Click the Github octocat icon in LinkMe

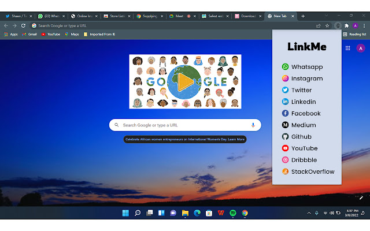[x=285, y=136]
